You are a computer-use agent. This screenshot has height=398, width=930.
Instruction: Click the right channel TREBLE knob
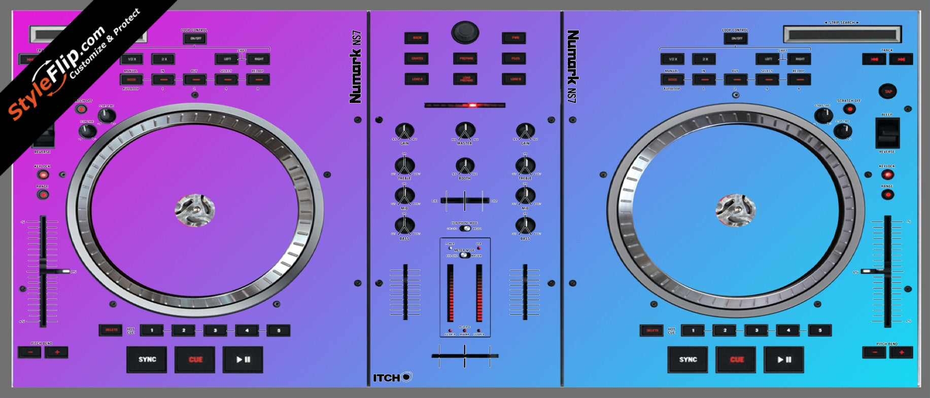pyautogui.click(x=525, y=166)
